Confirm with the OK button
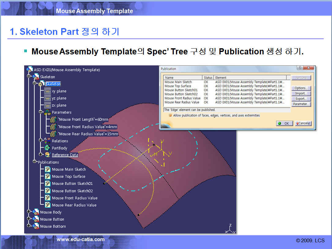 (285, 123)
